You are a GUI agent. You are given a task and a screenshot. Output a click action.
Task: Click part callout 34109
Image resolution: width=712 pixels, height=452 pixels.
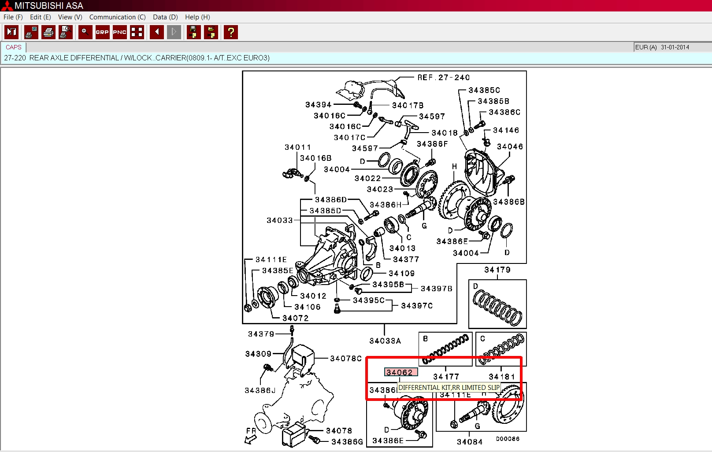[401, 274]
